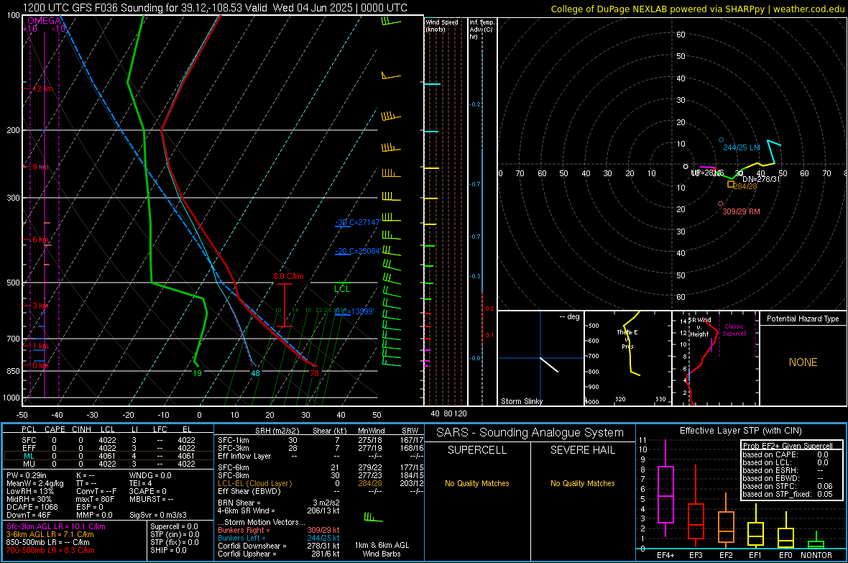
Task: Click 'SARS - Sounding Analogue System' heading
Action: (530, 433)
